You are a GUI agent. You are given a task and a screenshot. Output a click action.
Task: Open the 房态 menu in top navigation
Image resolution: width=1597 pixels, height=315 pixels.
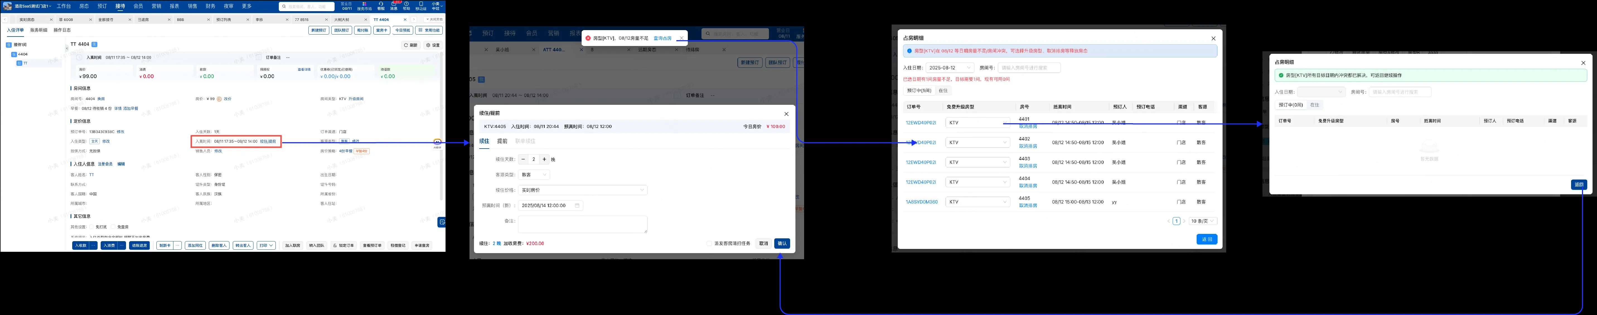[x=84, y=6]
